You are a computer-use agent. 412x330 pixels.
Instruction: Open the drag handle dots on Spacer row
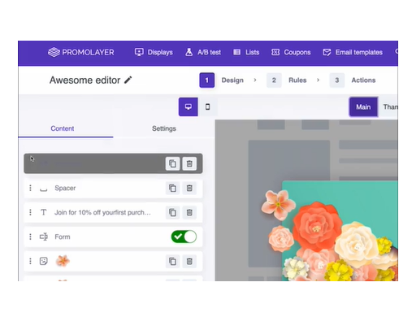tap(30, 188)
